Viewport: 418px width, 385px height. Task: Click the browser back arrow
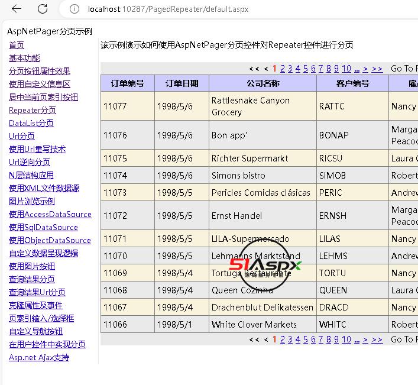coord(17,9)
